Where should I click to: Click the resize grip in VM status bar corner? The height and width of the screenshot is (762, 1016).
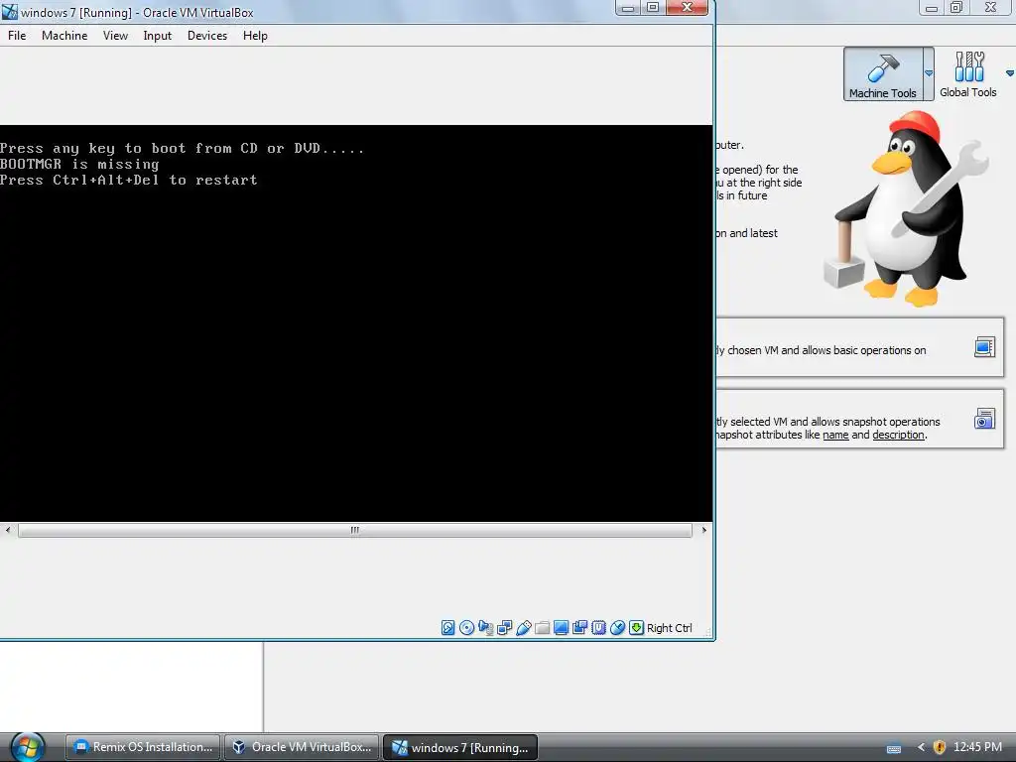(706, 632)
